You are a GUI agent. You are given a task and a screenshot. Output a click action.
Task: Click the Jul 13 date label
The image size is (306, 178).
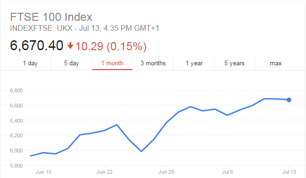[289, 172]
